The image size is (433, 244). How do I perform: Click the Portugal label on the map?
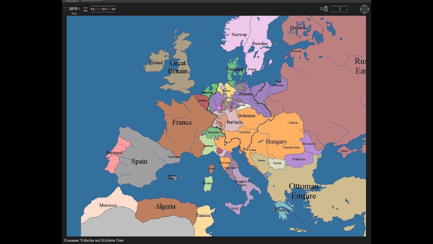[x=114, y=153]
